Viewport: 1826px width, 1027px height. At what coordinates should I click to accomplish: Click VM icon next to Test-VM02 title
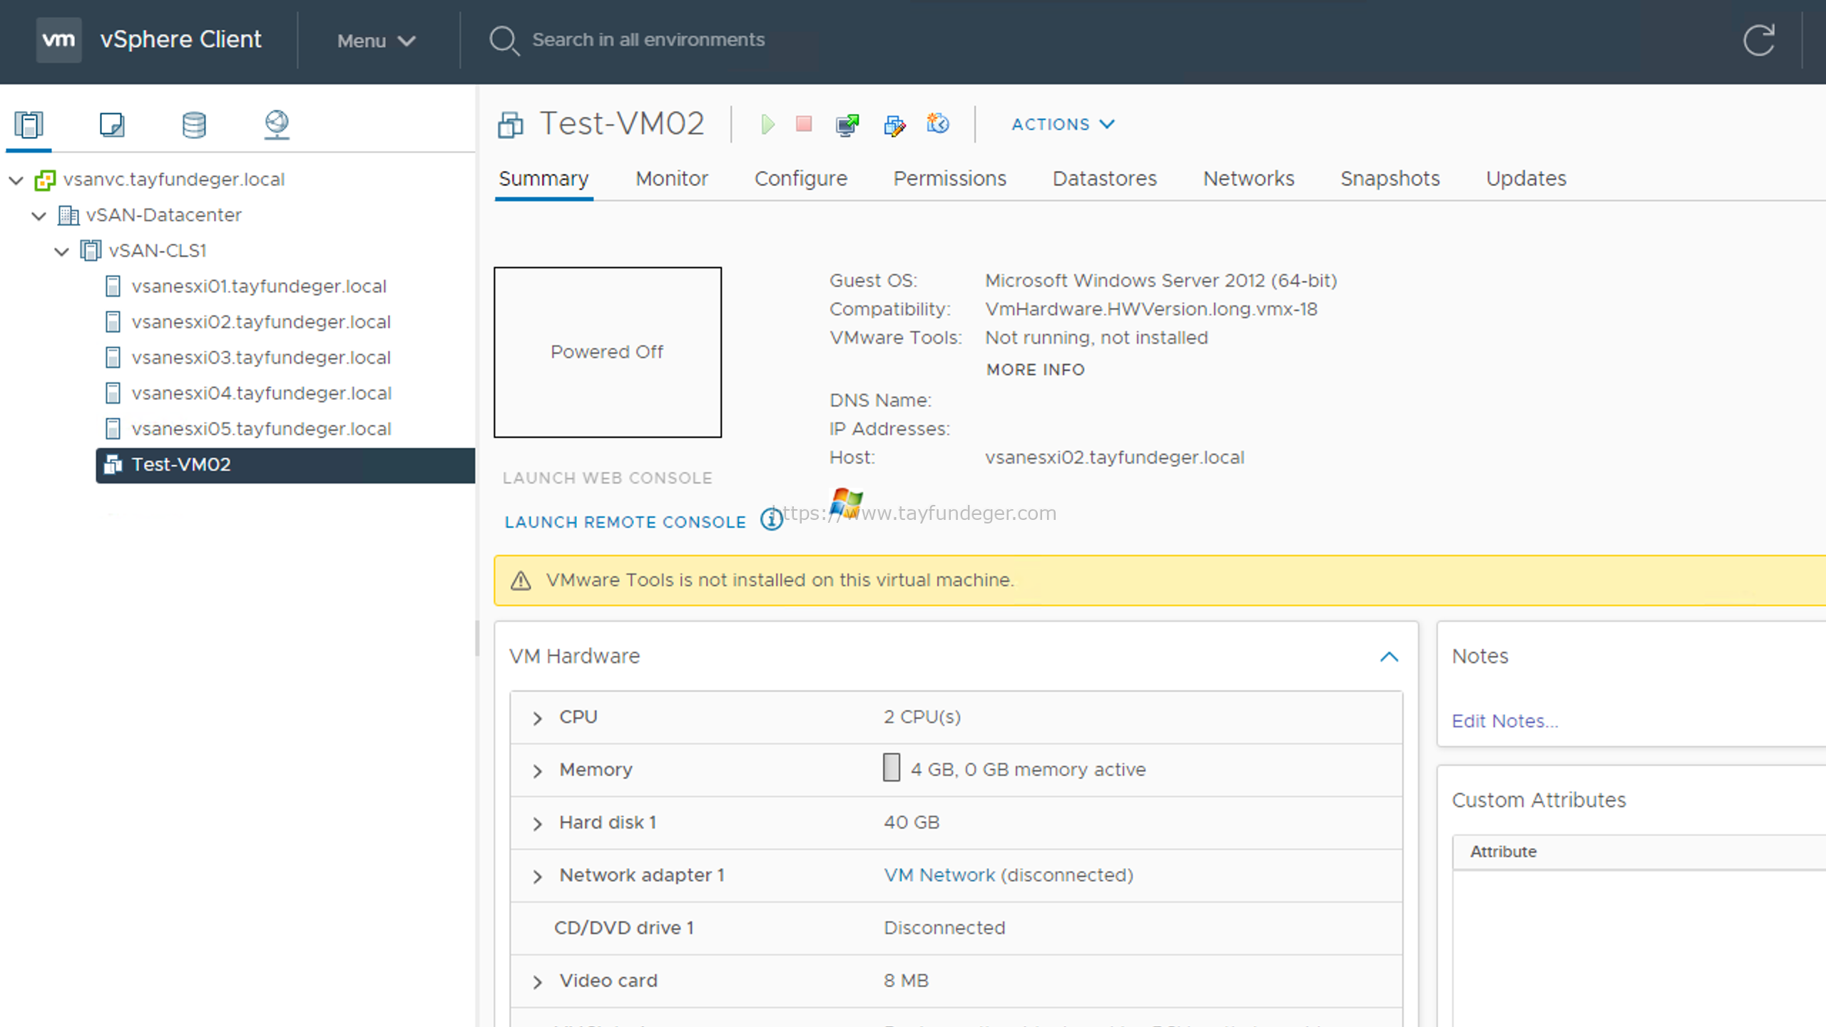510,125
